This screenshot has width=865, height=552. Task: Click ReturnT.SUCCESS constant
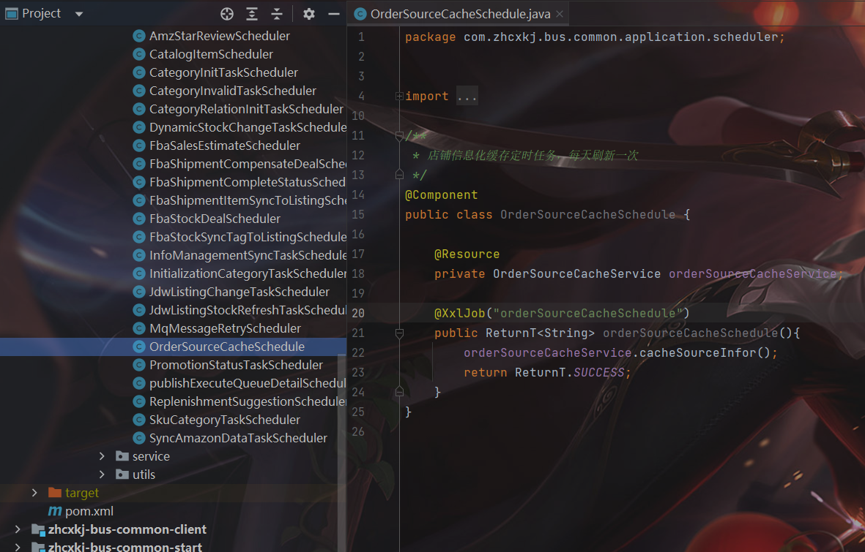click(x=569, y=372)
